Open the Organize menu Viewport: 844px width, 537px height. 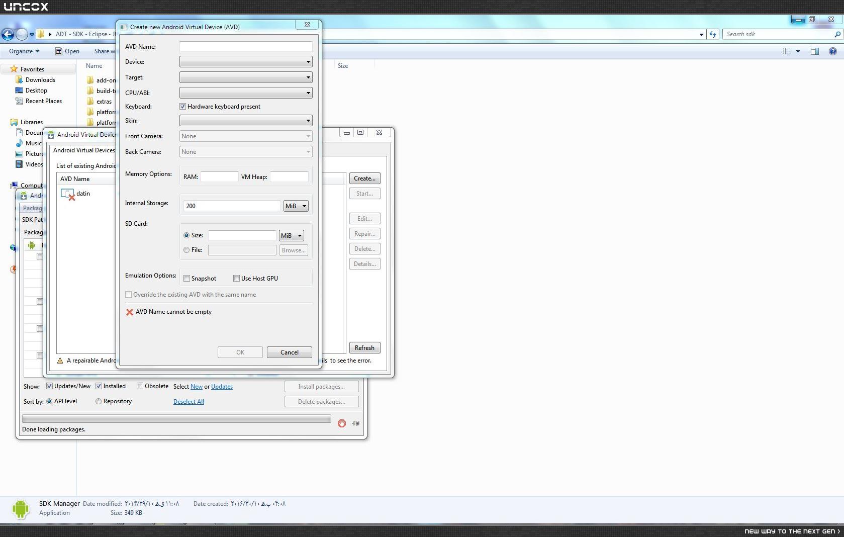point(24,51)
